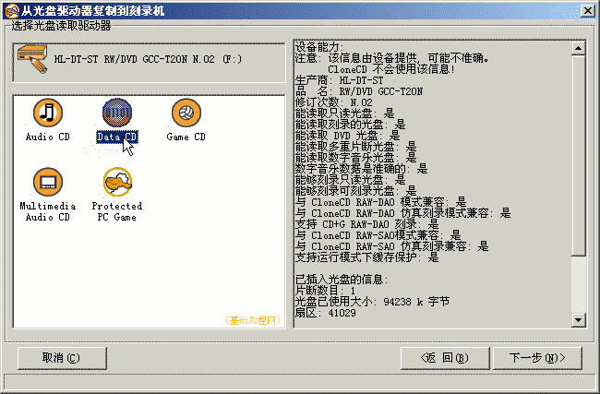600x394 pixels.
Task: Click the Protected PC Game label text
Action: point(117,211)
